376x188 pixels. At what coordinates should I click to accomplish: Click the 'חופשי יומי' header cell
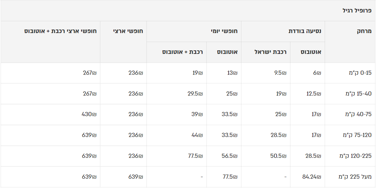click(x=224, y=31)
